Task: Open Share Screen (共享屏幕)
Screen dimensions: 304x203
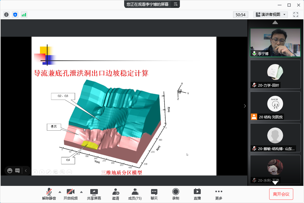Action: click(94, 194)
